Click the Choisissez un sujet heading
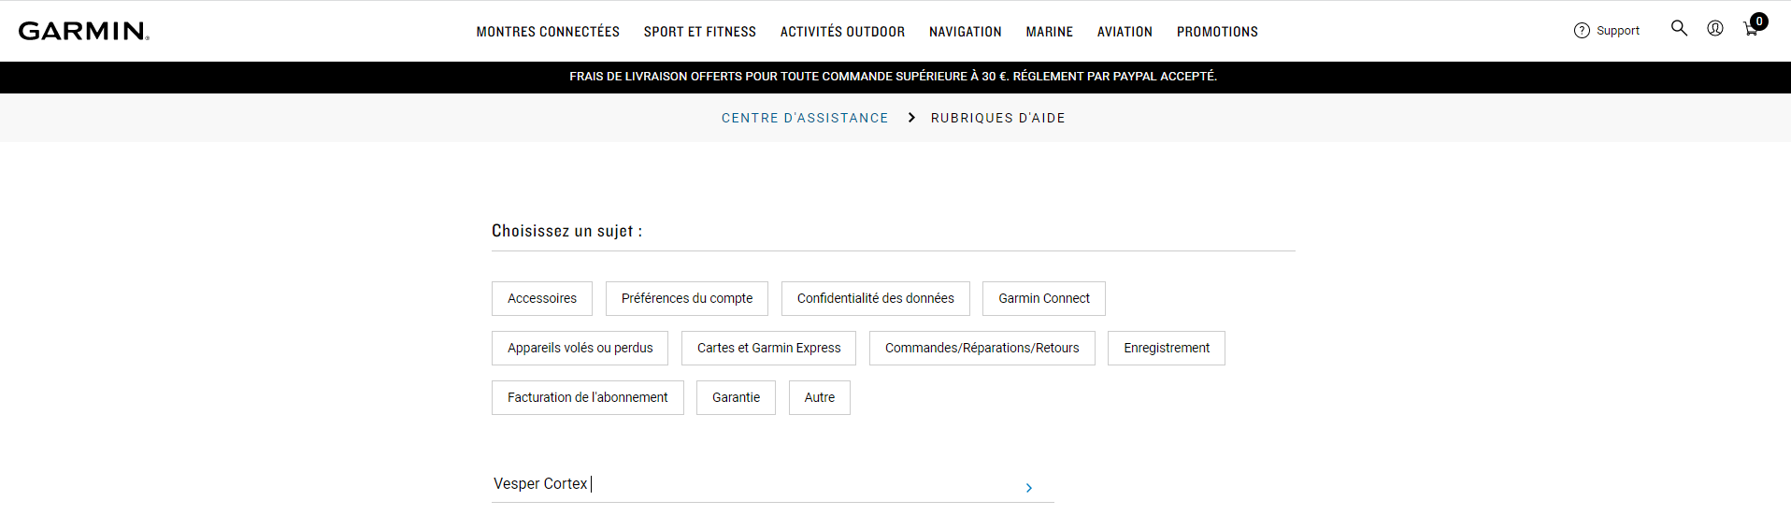Viewport: 1791px width, 515px height. click(x=566, y=231)
